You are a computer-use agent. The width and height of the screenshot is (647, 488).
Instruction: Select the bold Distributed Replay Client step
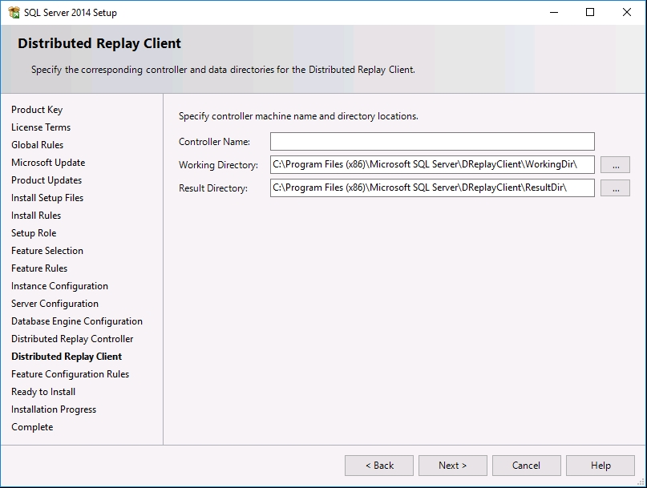67,357
